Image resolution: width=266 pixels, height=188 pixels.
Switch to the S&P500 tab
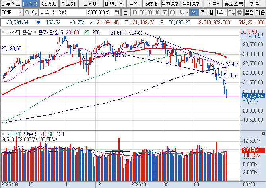49,4
